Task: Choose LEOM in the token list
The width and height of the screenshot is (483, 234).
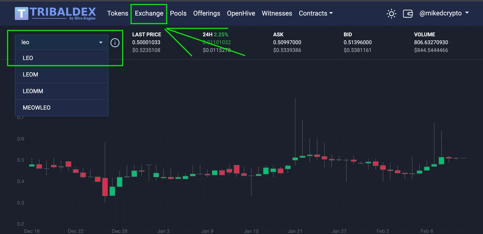Action: point(62,75)
